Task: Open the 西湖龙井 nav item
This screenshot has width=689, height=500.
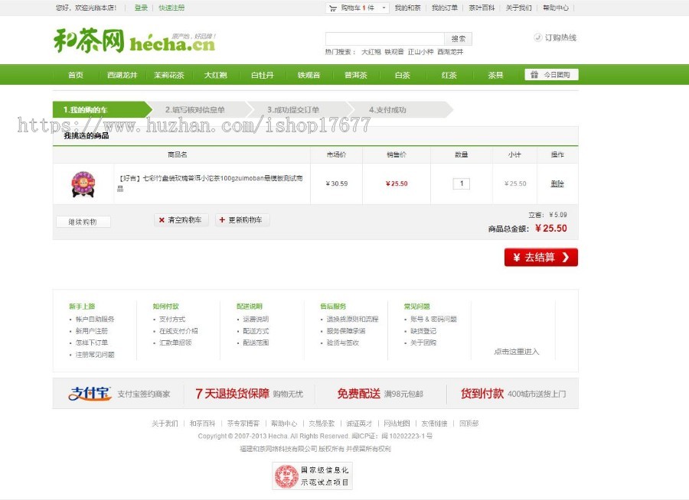Action: pyautogui.click(x=122, y=75)
